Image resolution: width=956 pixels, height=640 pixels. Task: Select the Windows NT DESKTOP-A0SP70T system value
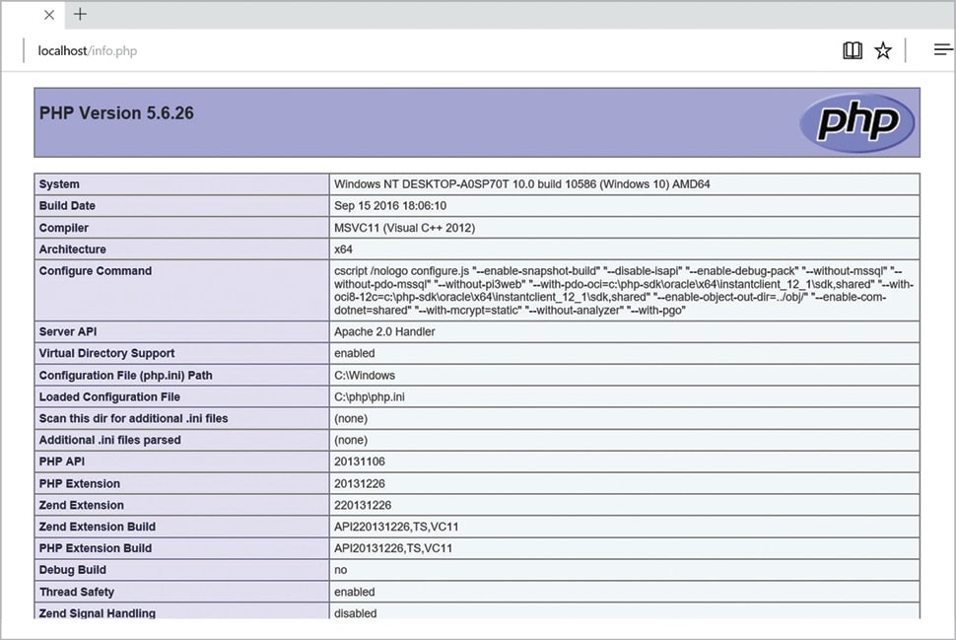pos(522,184)
